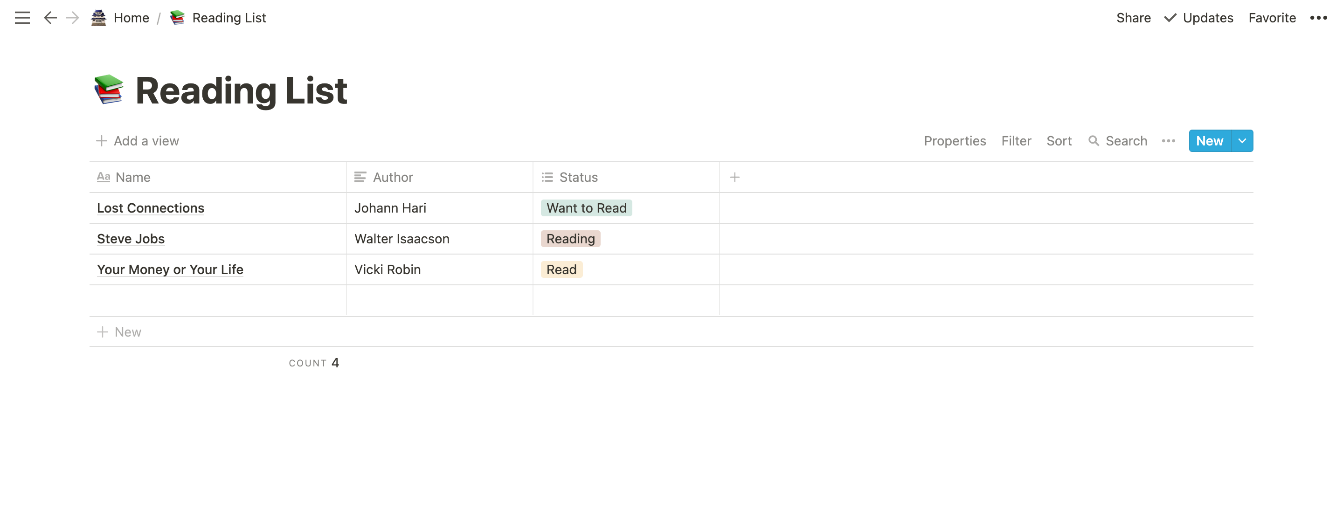Viewport: 1343px width, 524px height.
Task: Open the hamburger sidebar menu
Action: [22, 18]
